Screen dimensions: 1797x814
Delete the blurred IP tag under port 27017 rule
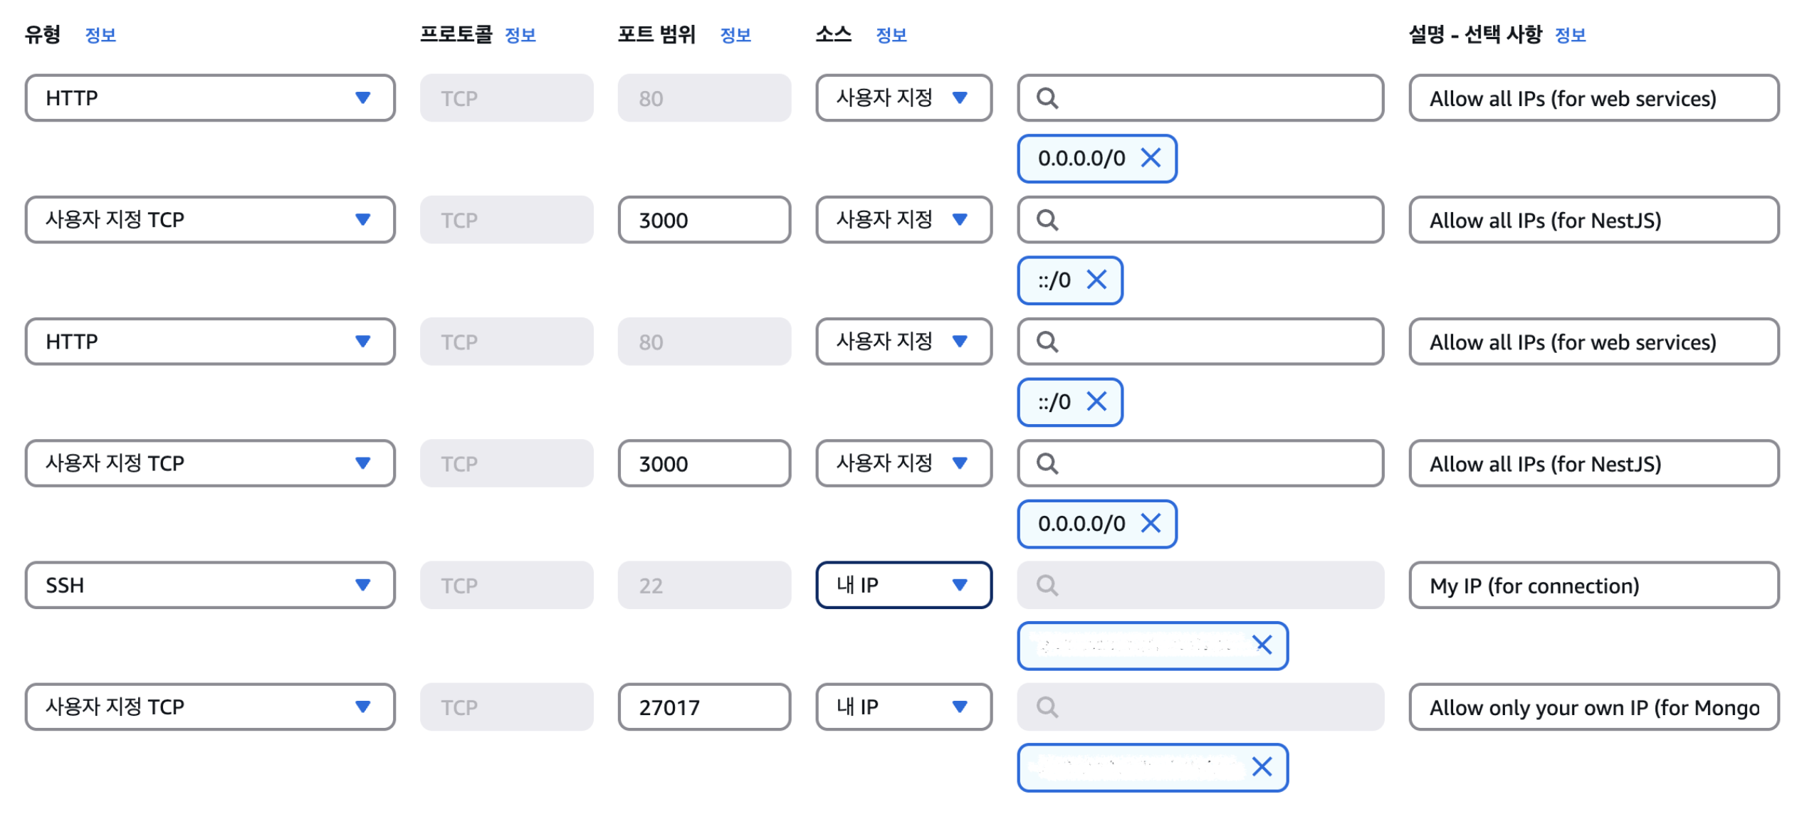tap(1262, 766)
